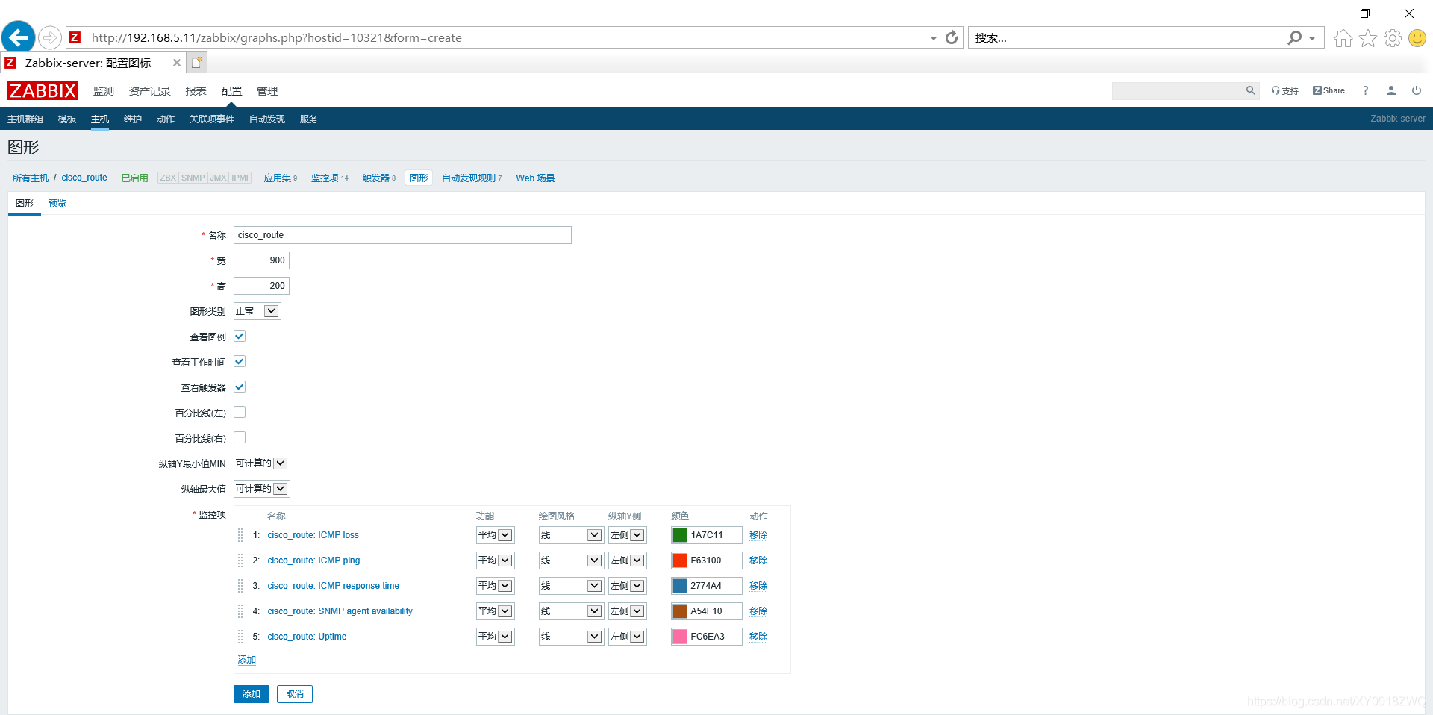
Task: Open the Zabbix Share link
Action: click(1329, 90)
